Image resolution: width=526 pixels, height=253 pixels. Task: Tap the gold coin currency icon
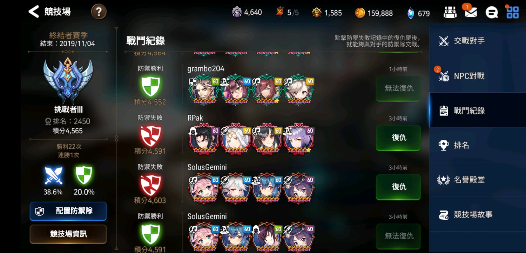[x=360, y=13]
